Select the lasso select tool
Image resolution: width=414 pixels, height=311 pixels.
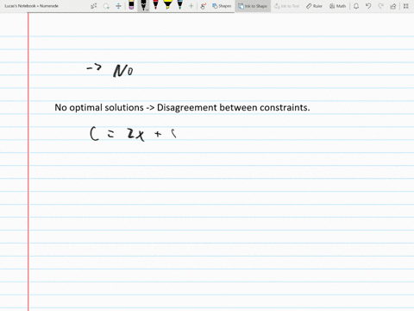click(106, 6)
